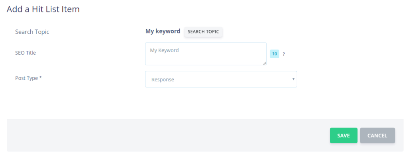Click the bold My keyword topic text
This screenshot has height=157, width=409.
click(x=163, y=31)
